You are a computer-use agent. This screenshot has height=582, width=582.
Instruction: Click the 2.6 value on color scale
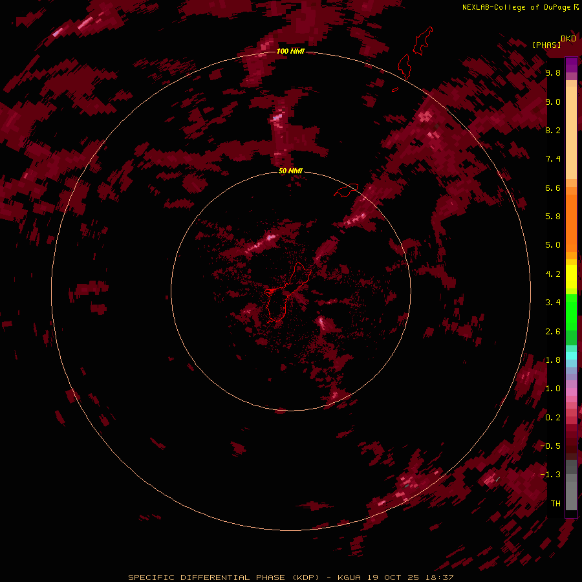[x=553, y=332]
